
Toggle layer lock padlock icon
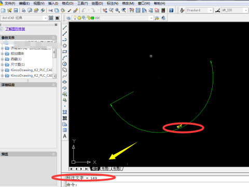tap(89, 18)
